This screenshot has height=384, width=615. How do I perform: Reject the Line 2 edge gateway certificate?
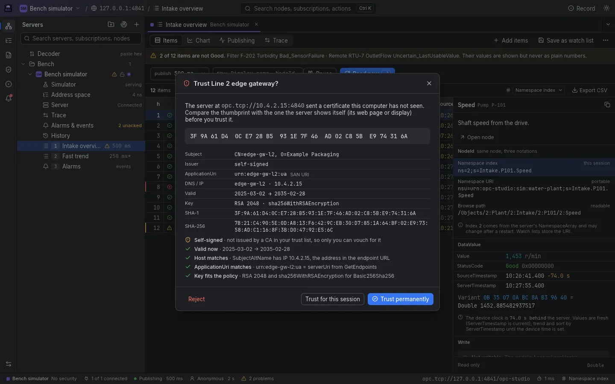click(x=196, y=299)
